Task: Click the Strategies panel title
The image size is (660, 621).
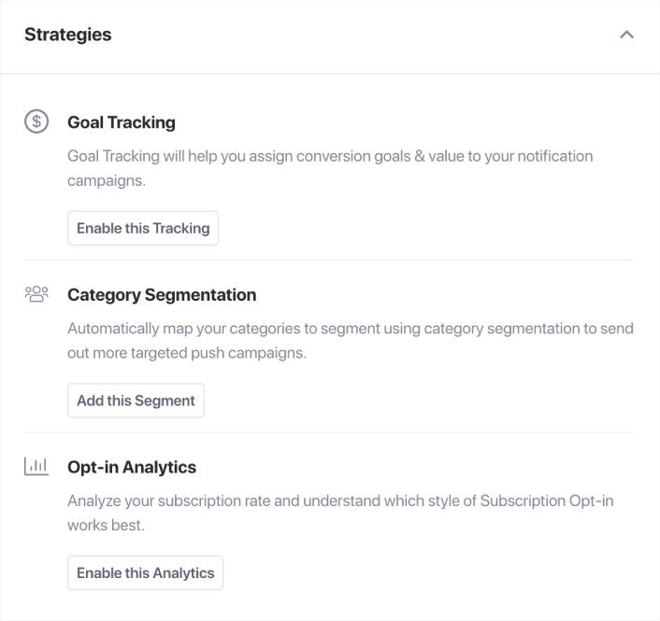Action: 67,35
